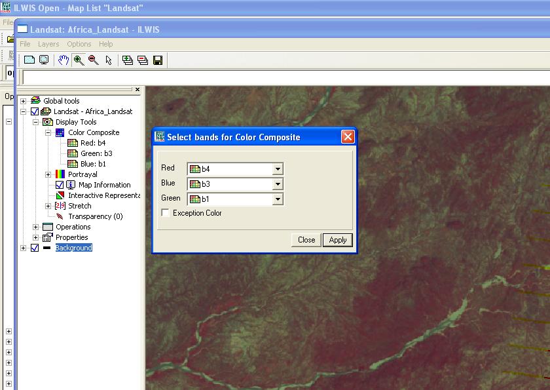This screenshot has width=550, height=390.
Task: Expand the Portrayal tree node
Action: tap(48, 174)
